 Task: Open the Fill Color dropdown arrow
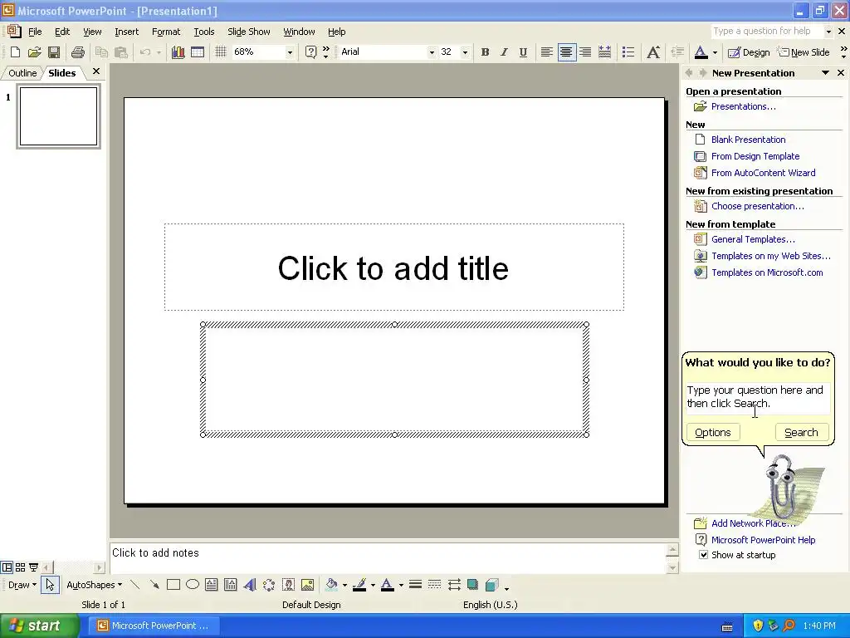344,586
